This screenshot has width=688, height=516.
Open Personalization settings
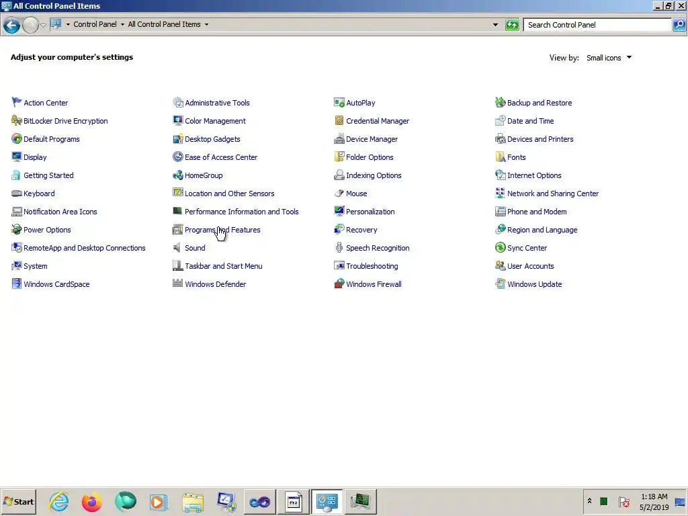pyautogui.click(x=370, y=212)
